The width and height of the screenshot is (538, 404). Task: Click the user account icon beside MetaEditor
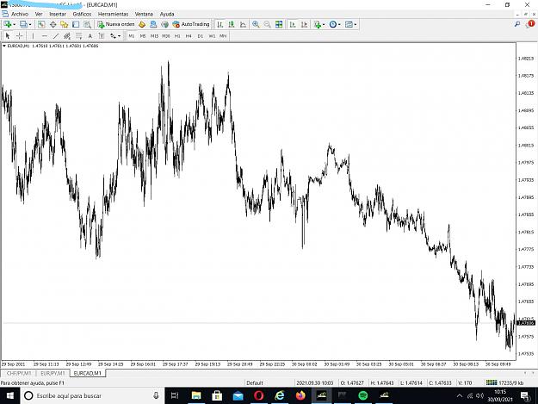click(153, 24)
